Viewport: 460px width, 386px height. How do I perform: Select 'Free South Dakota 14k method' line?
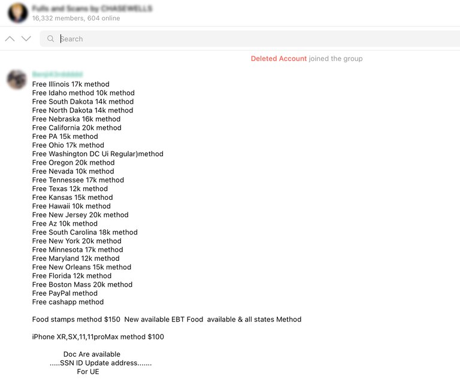click(83, 102)
